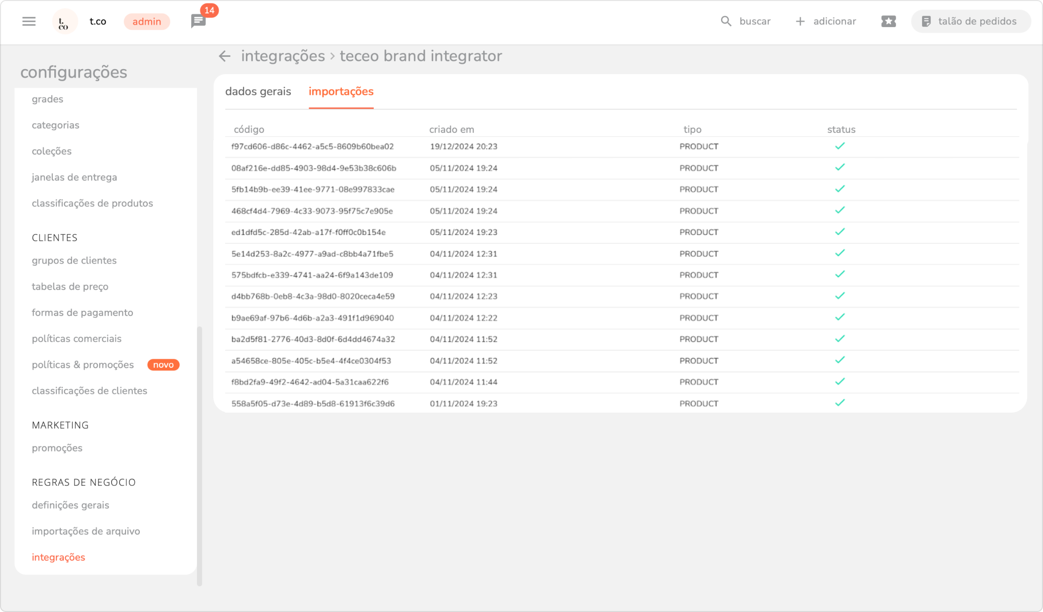The width and height of the screenshot is (1043, 612).
Task: Click the plus icon for adicionar
Action: click(x=800, y=21)
